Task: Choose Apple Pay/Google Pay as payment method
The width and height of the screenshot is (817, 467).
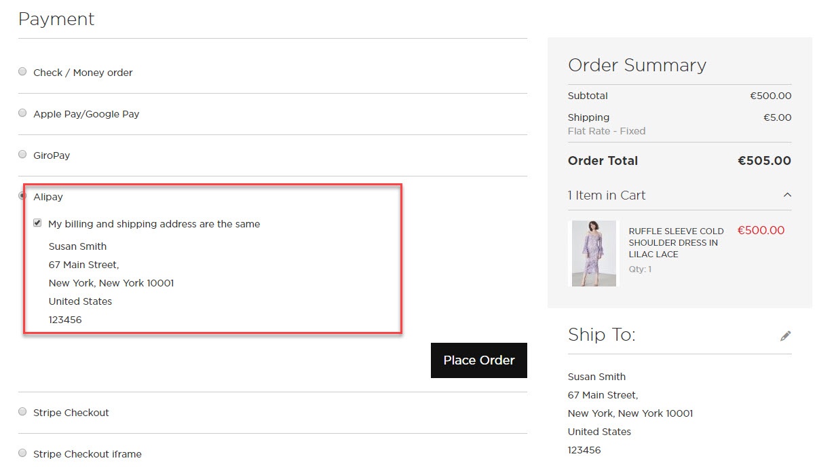Action: point(22,112)
